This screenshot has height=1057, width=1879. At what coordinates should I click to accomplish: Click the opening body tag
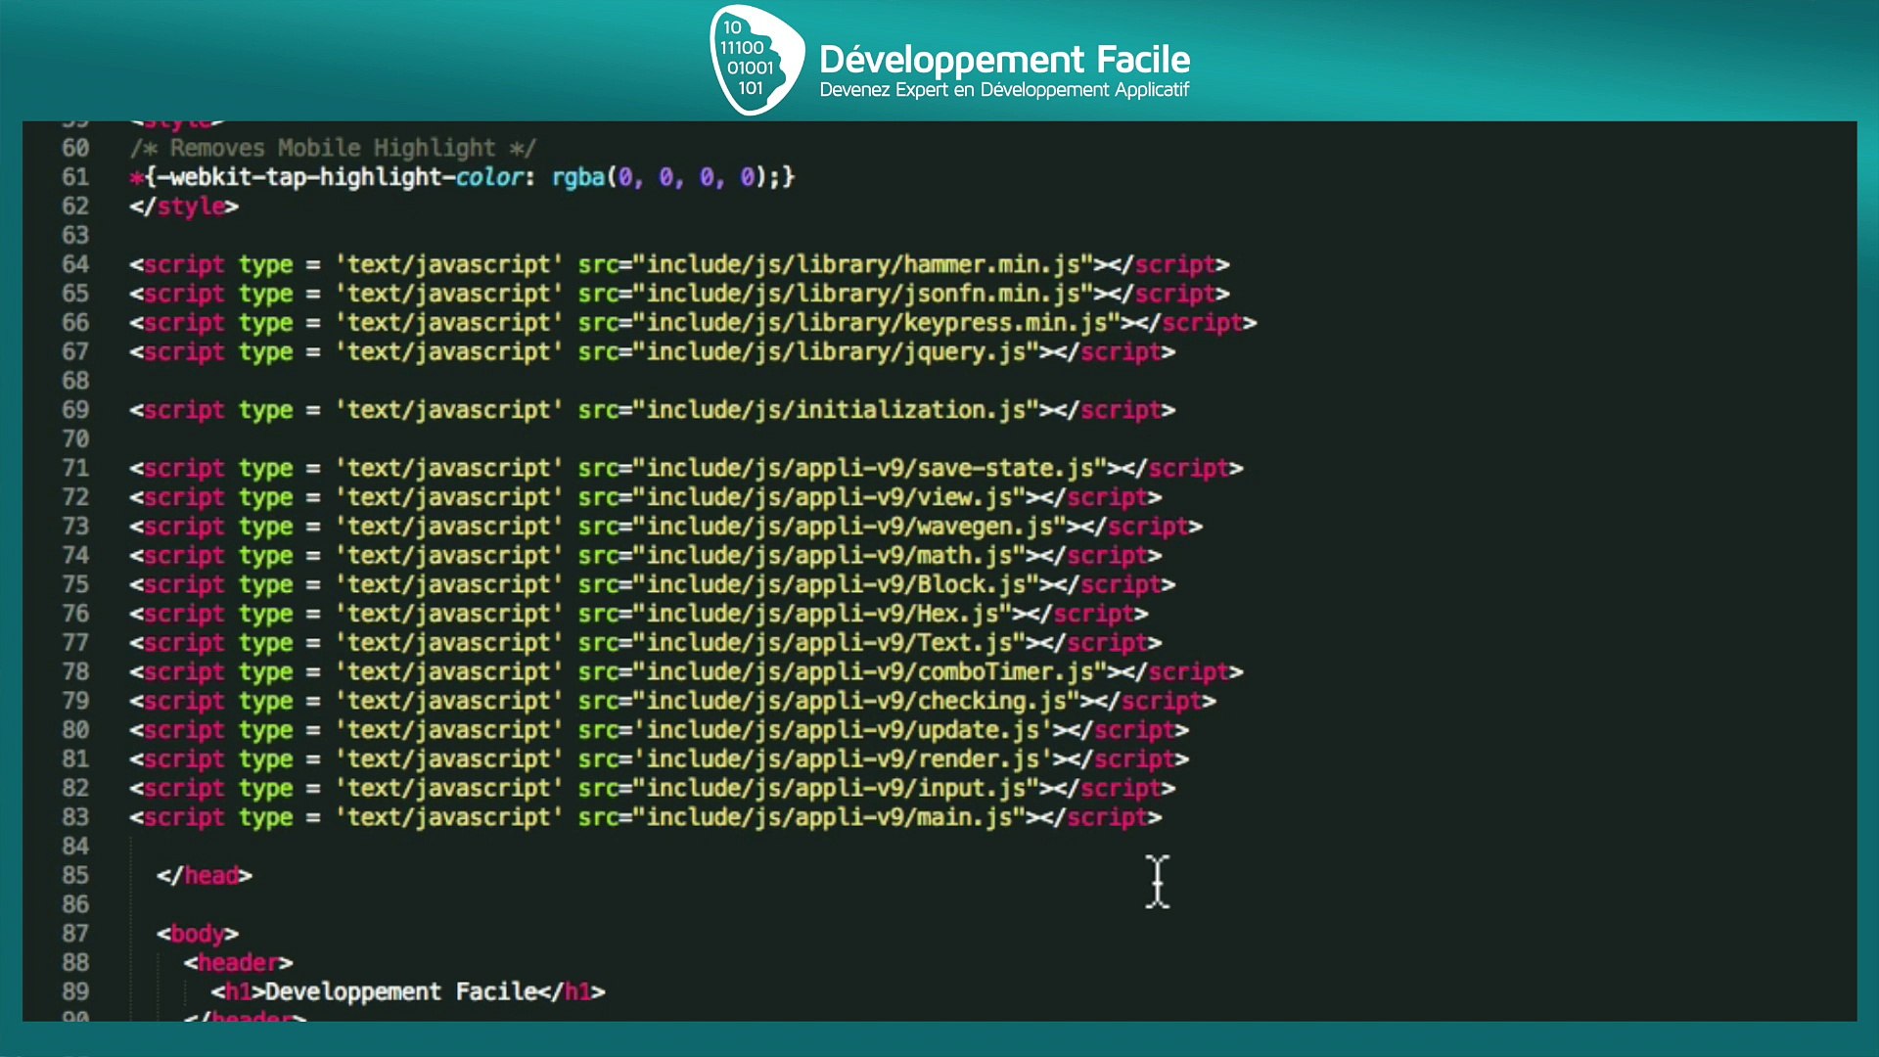tap(197, 934)
